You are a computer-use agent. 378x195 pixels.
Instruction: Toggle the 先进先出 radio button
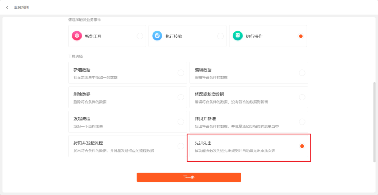coord(302,146)
